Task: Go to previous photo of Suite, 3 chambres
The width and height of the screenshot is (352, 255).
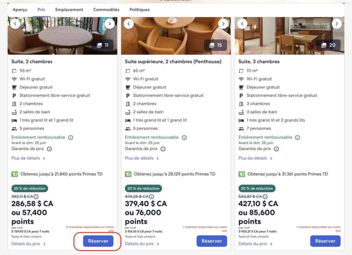Action: point(242,24)
